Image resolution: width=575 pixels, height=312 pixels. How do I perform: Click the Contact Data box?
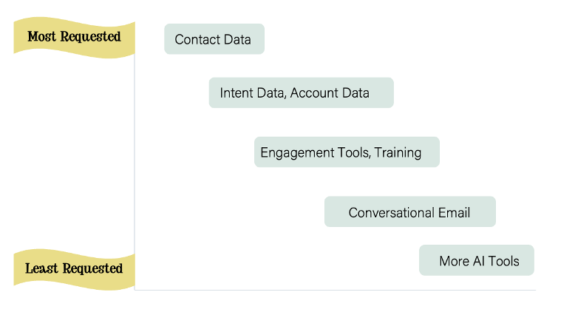[214, 39]
